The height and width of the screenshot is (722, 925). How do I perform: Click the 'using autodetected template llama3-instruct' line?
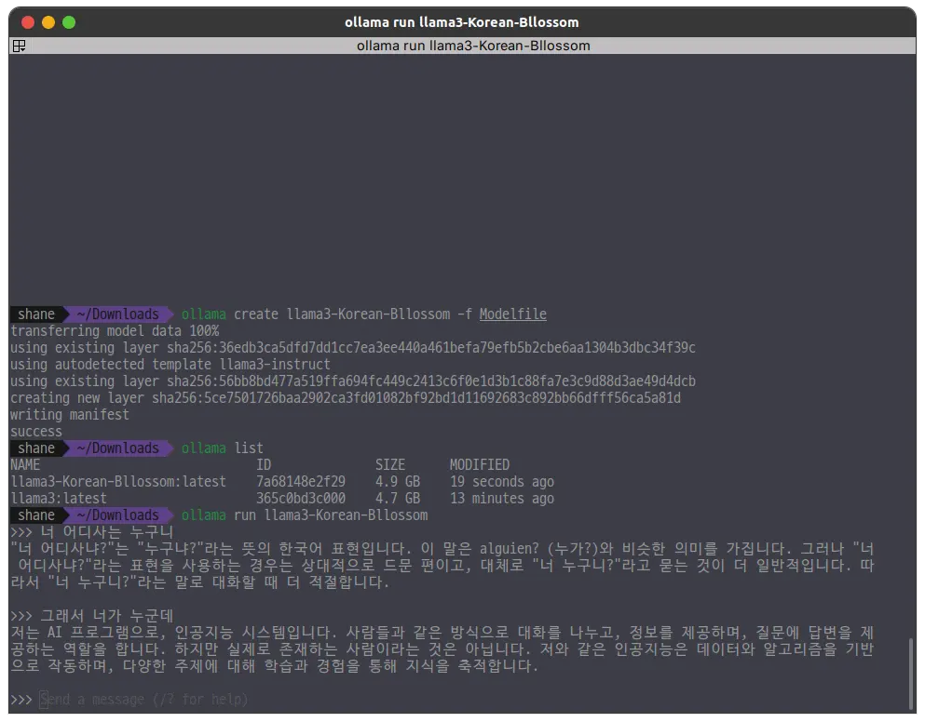tap(170, 364)
